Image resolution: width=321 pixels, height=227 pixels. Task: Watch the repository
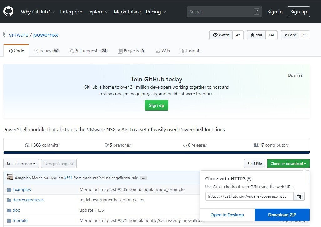[221, 35]
